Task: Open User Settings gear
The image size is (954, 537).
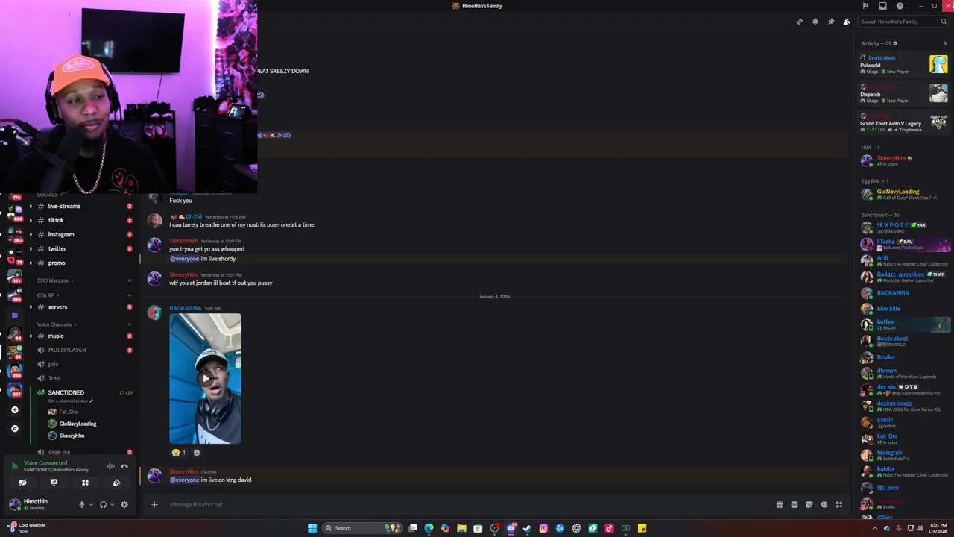Action: [x=124, y=505]
